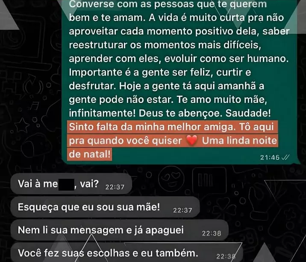Click the star doodle in the chat wallpaper
This screenshot has height=262, width=306.
(x=22, y=125)
